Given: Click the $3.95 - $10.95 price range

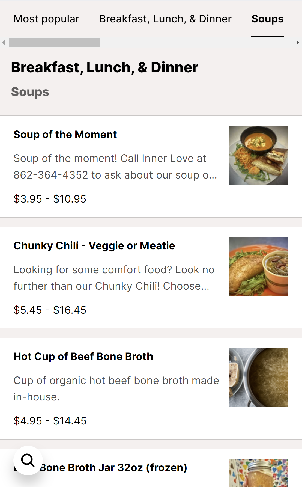Looking at the screenshot, I should pyautogui.click(x=50, y=199).
